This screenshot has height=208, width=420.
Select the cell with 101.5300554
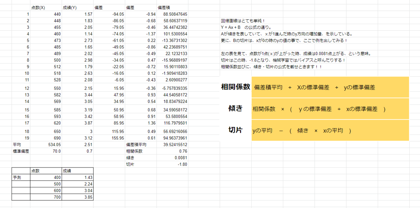(172, 34)
